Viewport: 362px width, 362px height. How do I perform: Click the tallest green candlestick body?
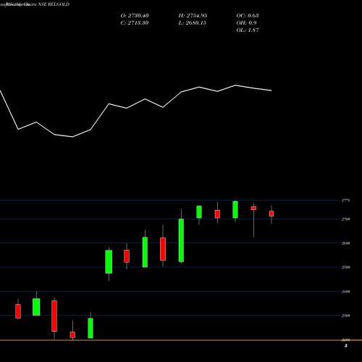click(181, 240)
